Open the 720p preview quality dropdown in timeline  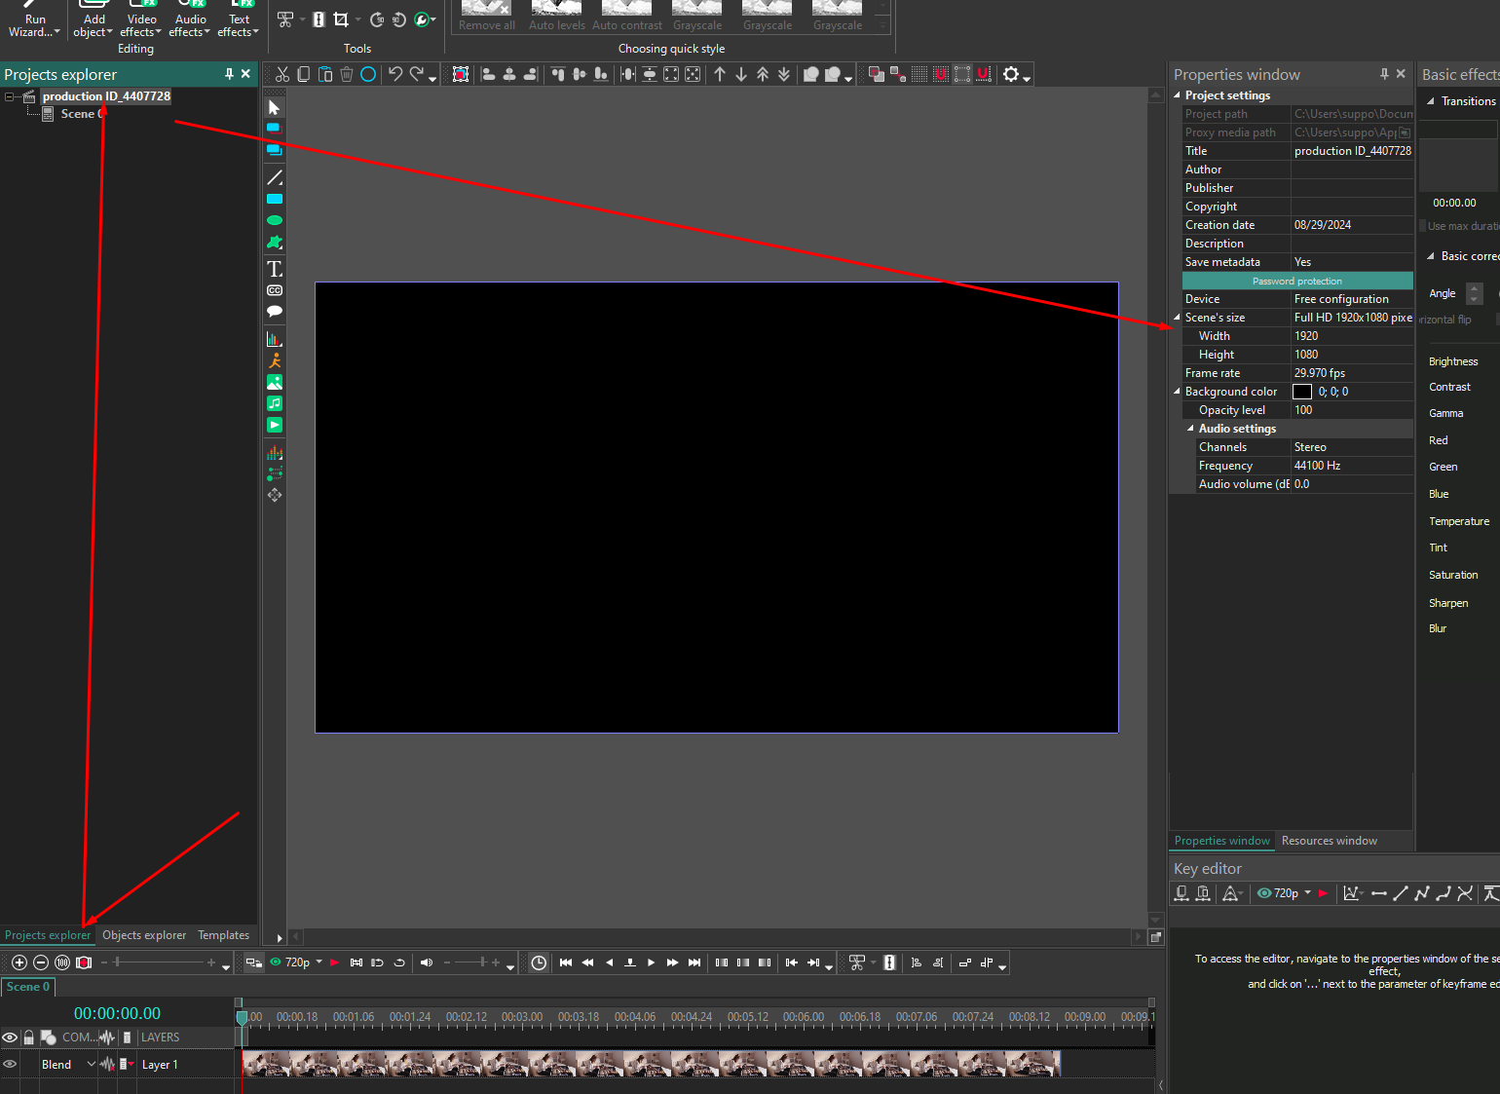click(x=319, y=962)
